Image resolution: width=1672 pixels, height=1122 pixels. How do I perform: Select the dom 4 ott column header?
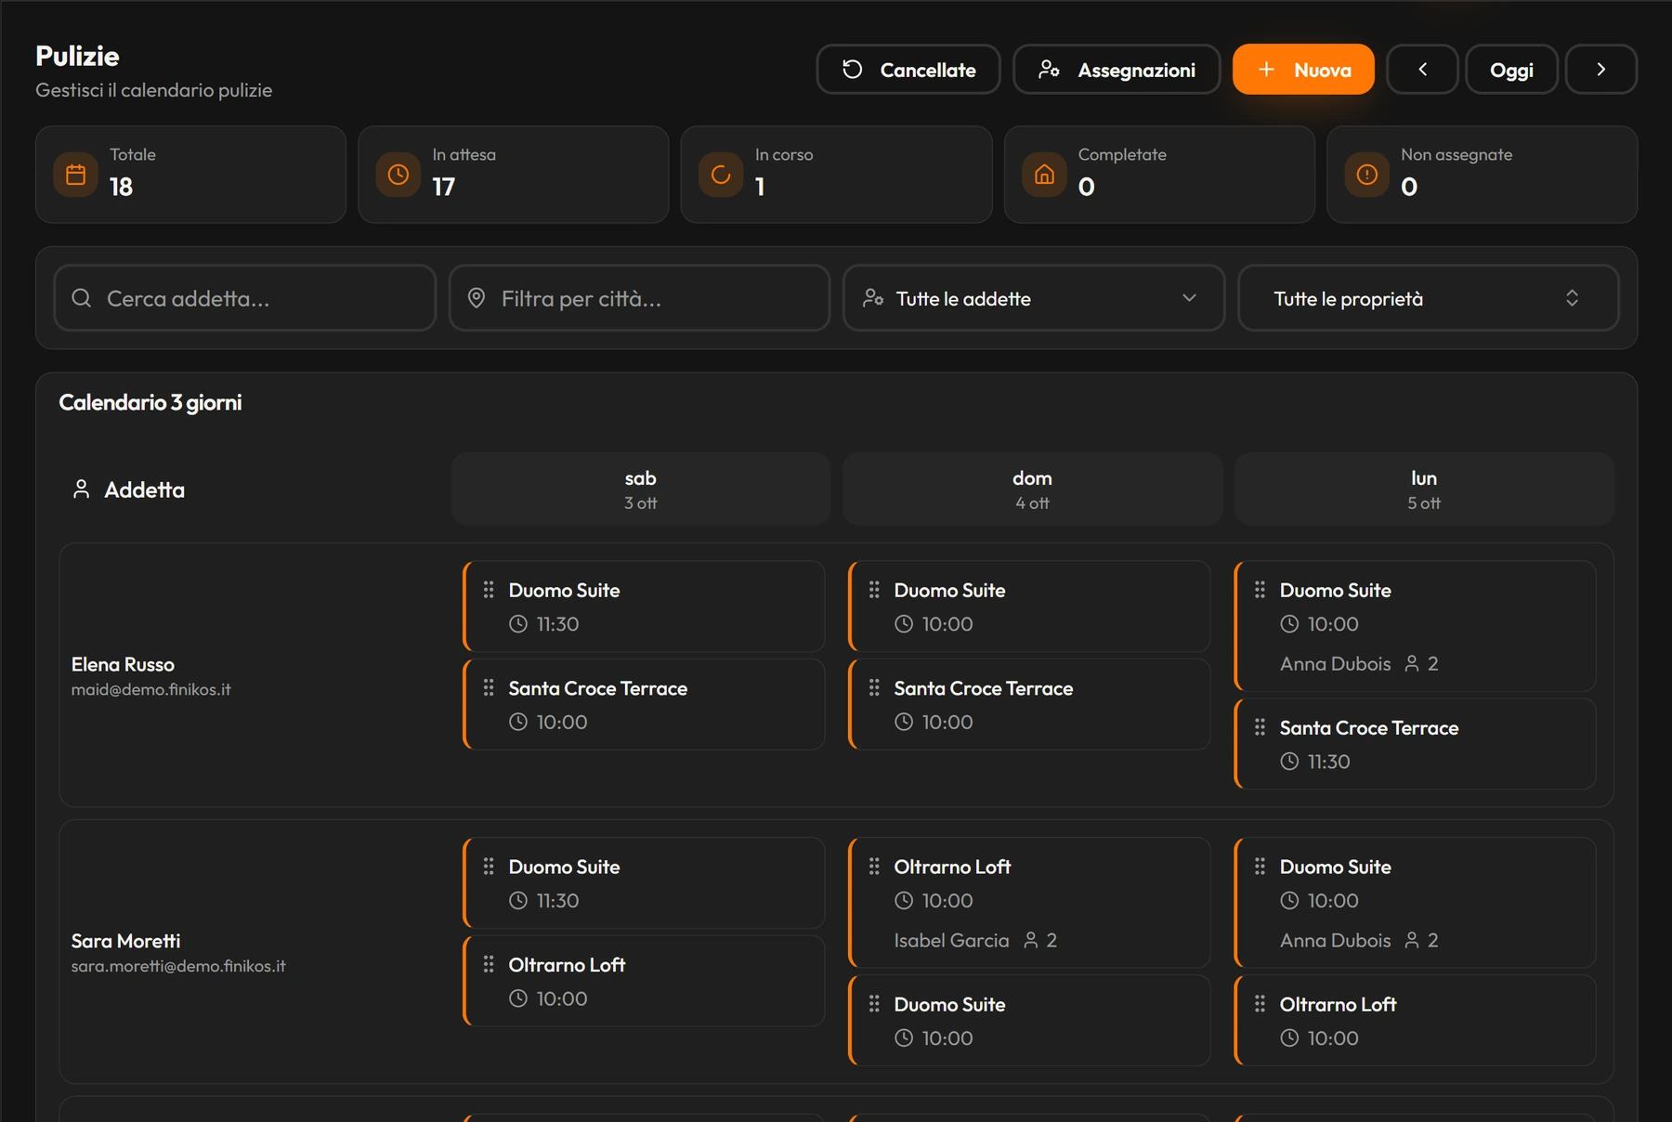pyautogui.click(x=1032, y=489)
